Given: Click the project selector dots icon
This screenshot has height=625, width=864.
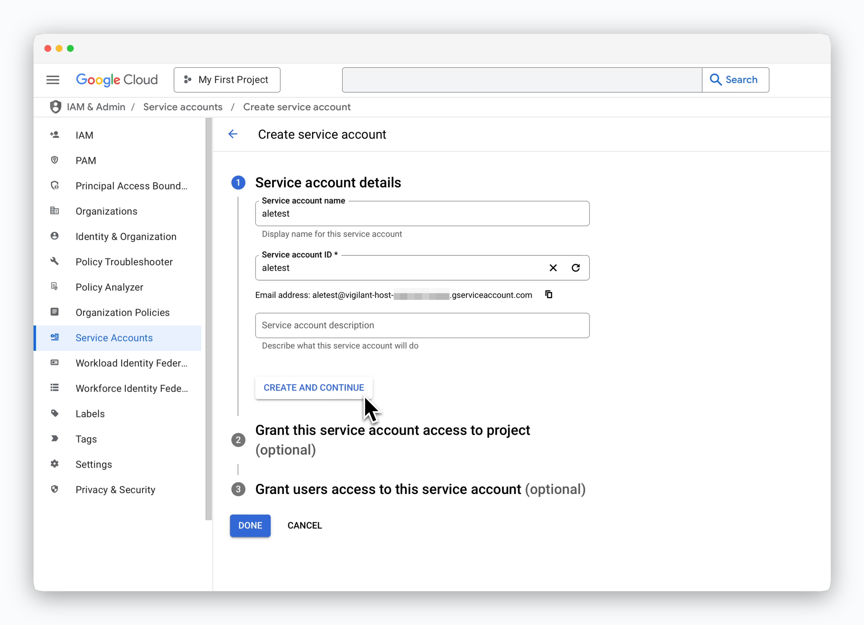Looking at the screenshot, I should pyautogui.click(x=187, y=80).
